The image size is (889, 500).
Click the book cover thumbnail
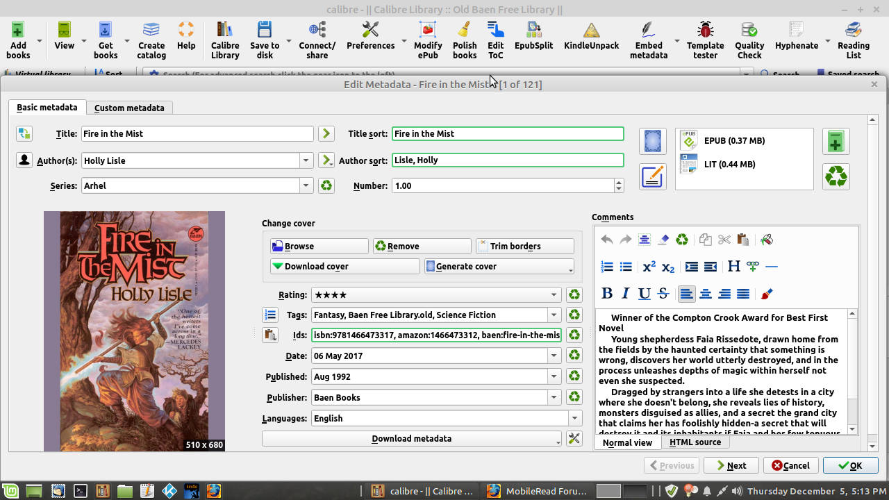pyautogui.click(x=134, y=331)
